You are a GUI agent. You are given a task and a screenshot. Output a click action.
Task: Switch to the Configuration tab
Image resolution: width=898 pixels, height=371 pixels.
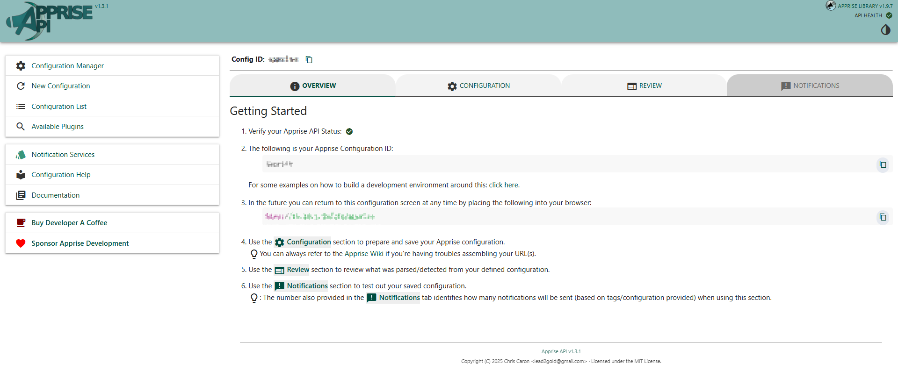coord(478,86)
